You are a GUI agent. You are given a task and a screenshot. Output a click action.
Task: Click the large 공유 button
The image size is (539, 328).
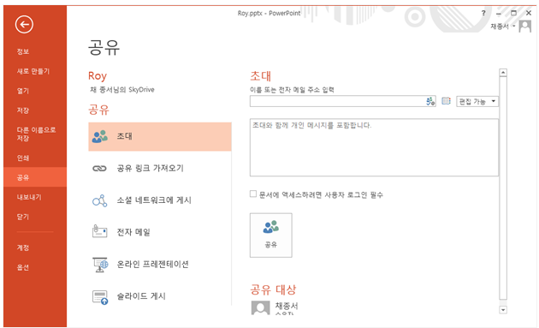[x=271, y=235]
